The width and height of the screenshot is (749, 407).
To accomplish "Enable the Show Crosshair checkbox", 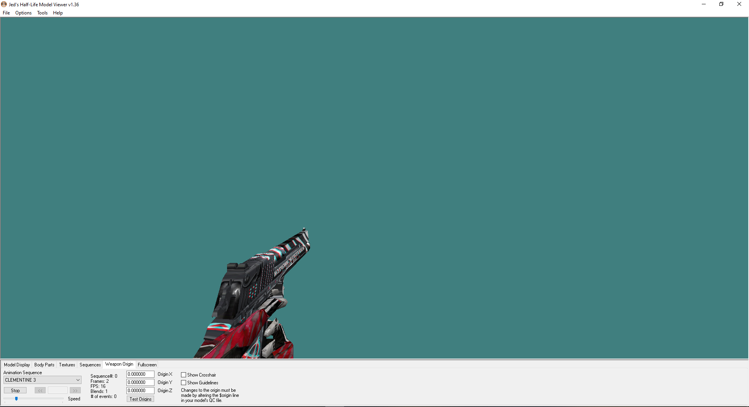I will (183, 375).
